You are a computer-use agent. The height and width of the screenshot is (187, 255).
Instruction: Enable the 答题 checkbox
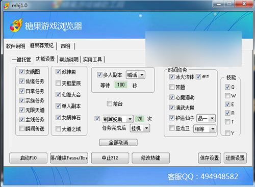point(172,87)
